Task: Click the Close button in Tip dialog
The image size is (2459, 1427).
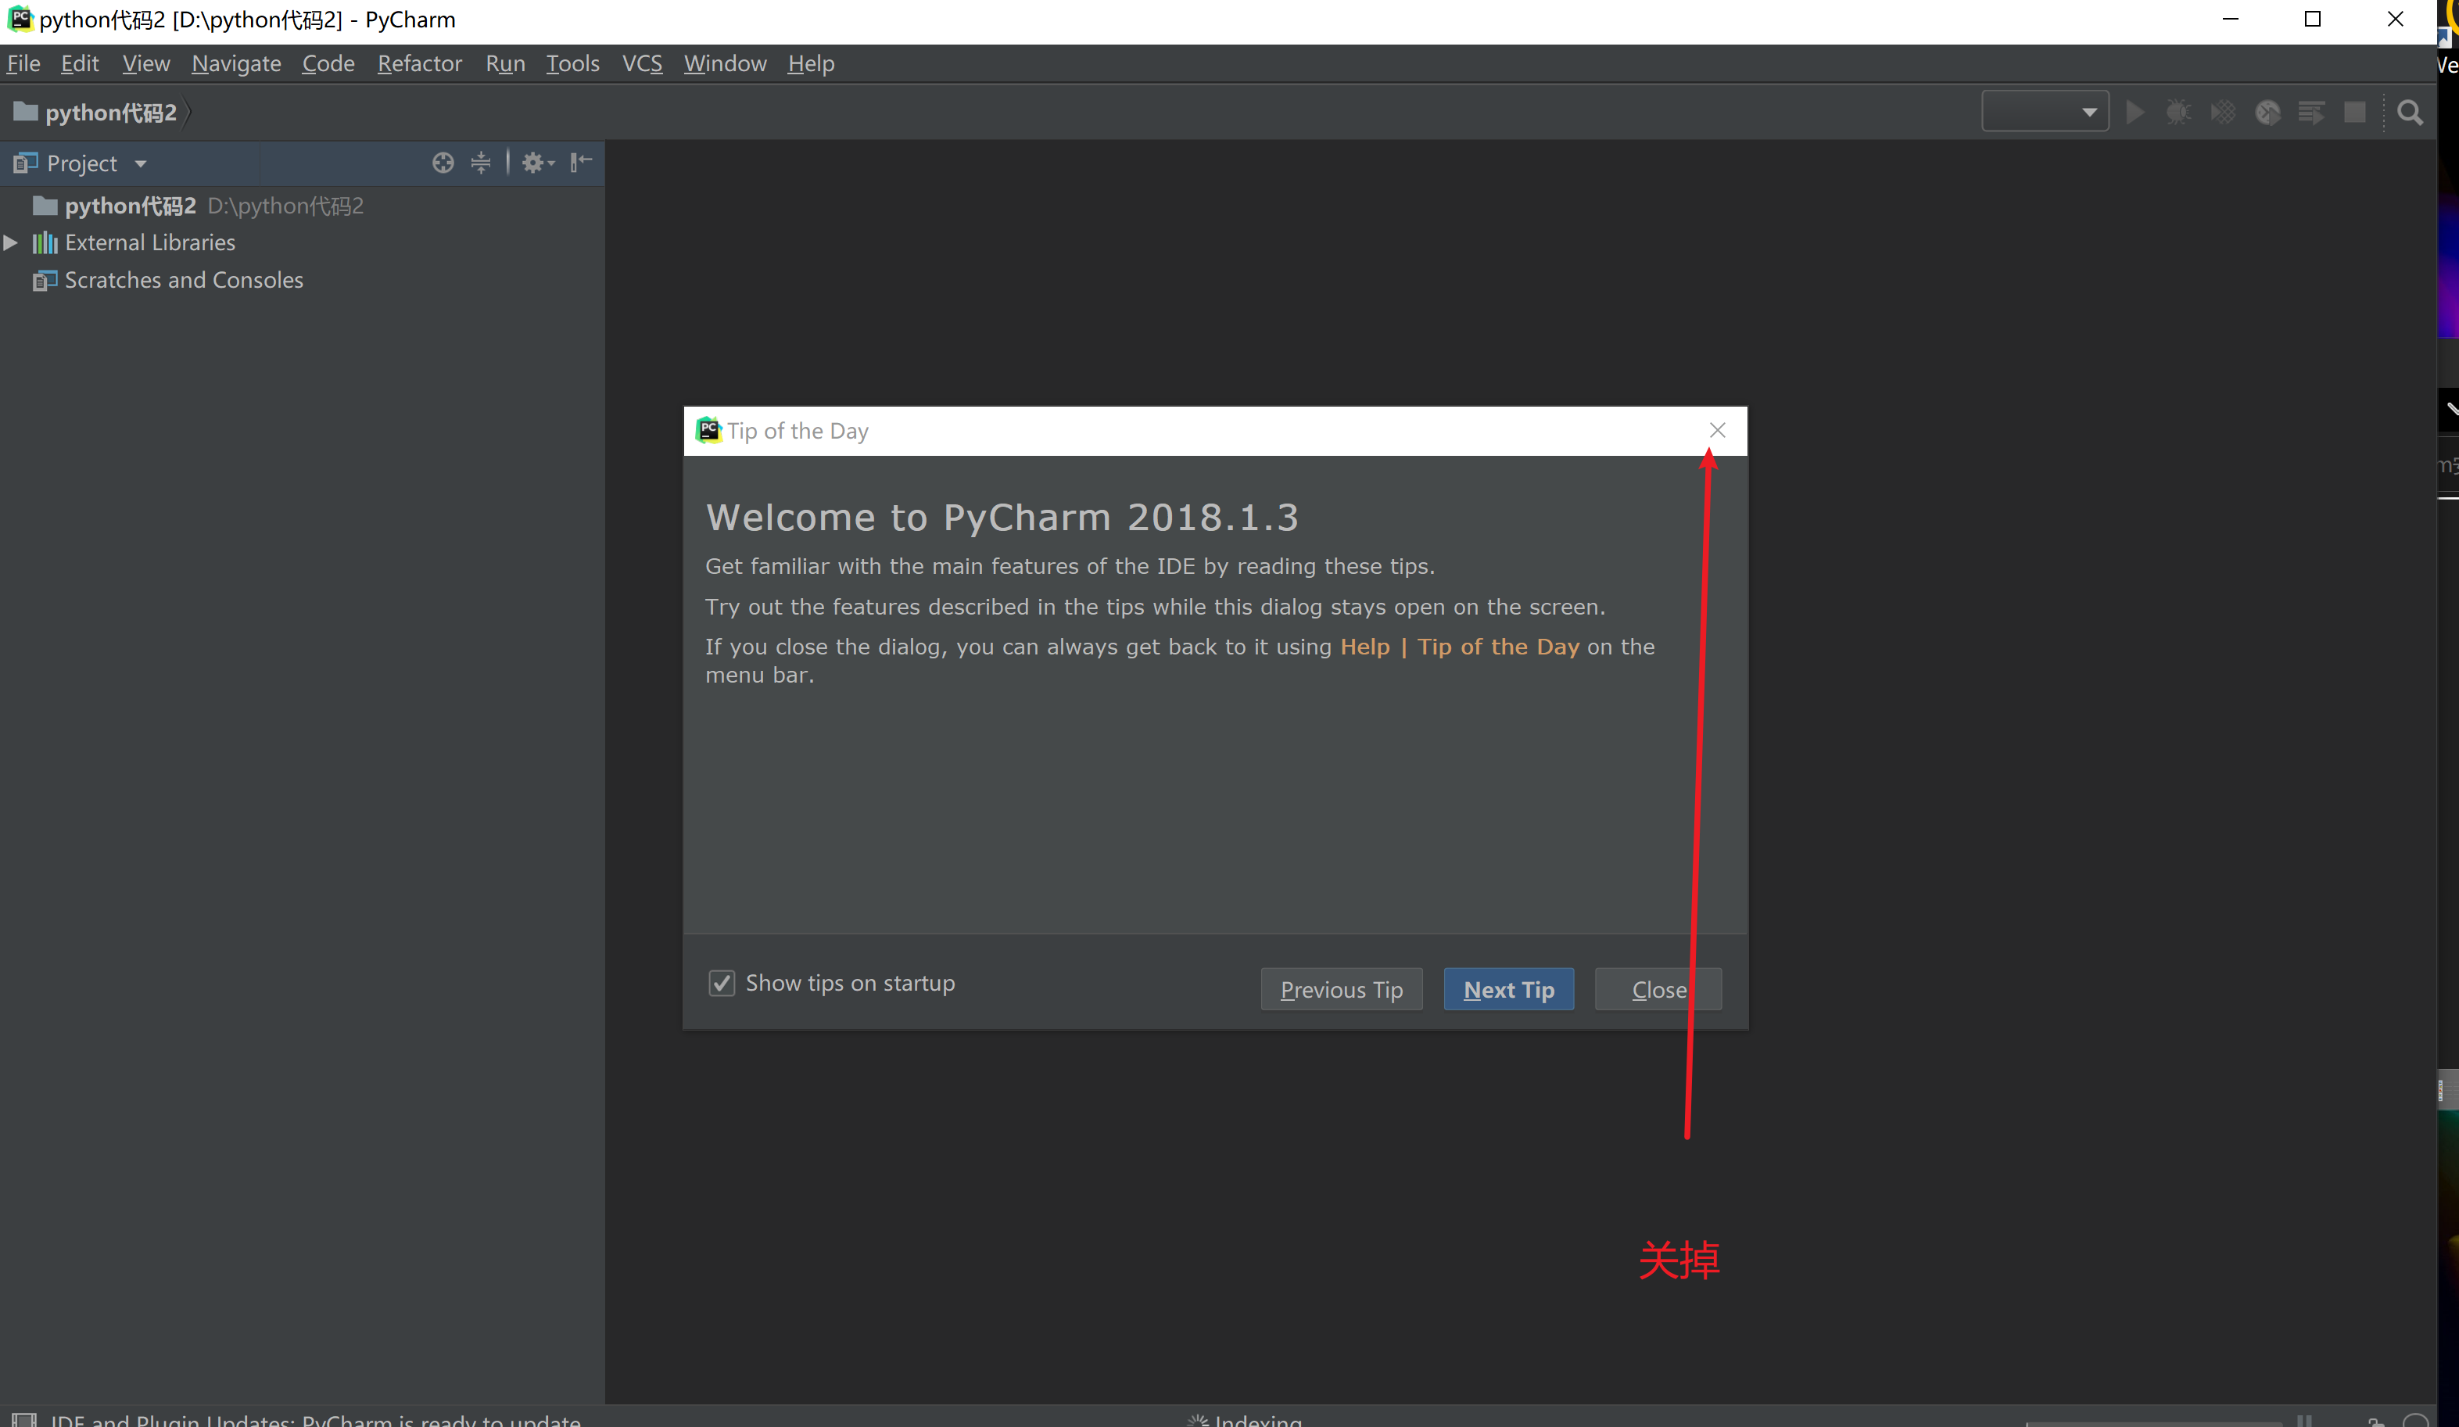Action: click(x=1658, y=990)
